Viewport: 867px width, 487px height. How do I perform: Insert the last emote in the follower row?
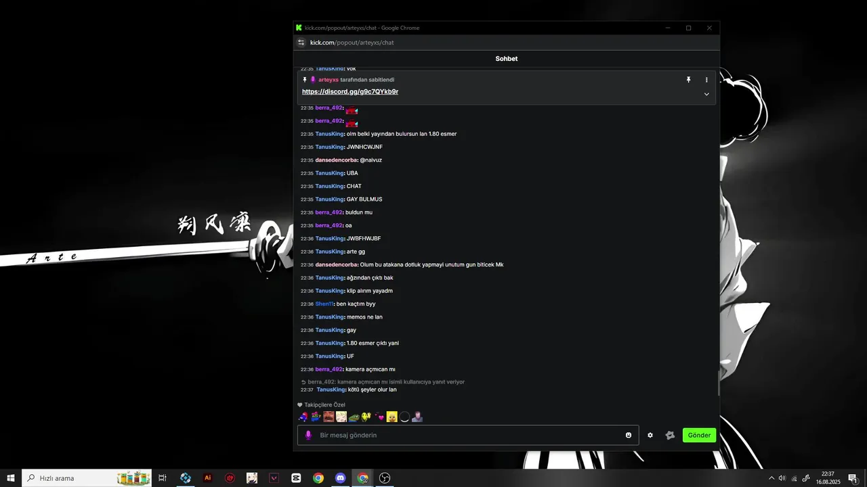coord(417,417)
